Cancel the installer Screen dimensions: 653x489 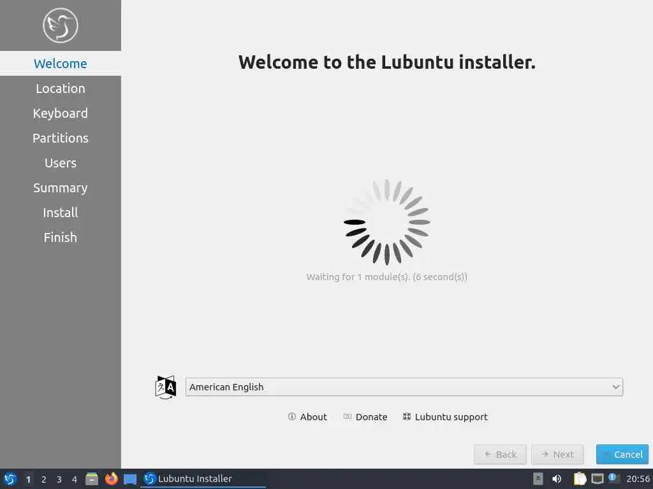click(622, 455)
